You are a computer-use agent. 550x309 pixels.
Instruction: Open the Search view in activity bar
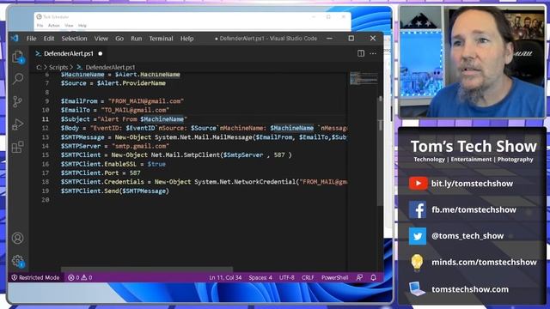click(x=18, y=79)
